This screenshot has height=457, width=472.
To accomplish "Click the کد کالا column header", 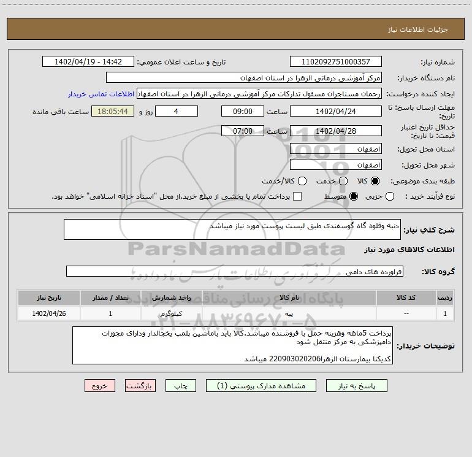I will coord(406,298).
